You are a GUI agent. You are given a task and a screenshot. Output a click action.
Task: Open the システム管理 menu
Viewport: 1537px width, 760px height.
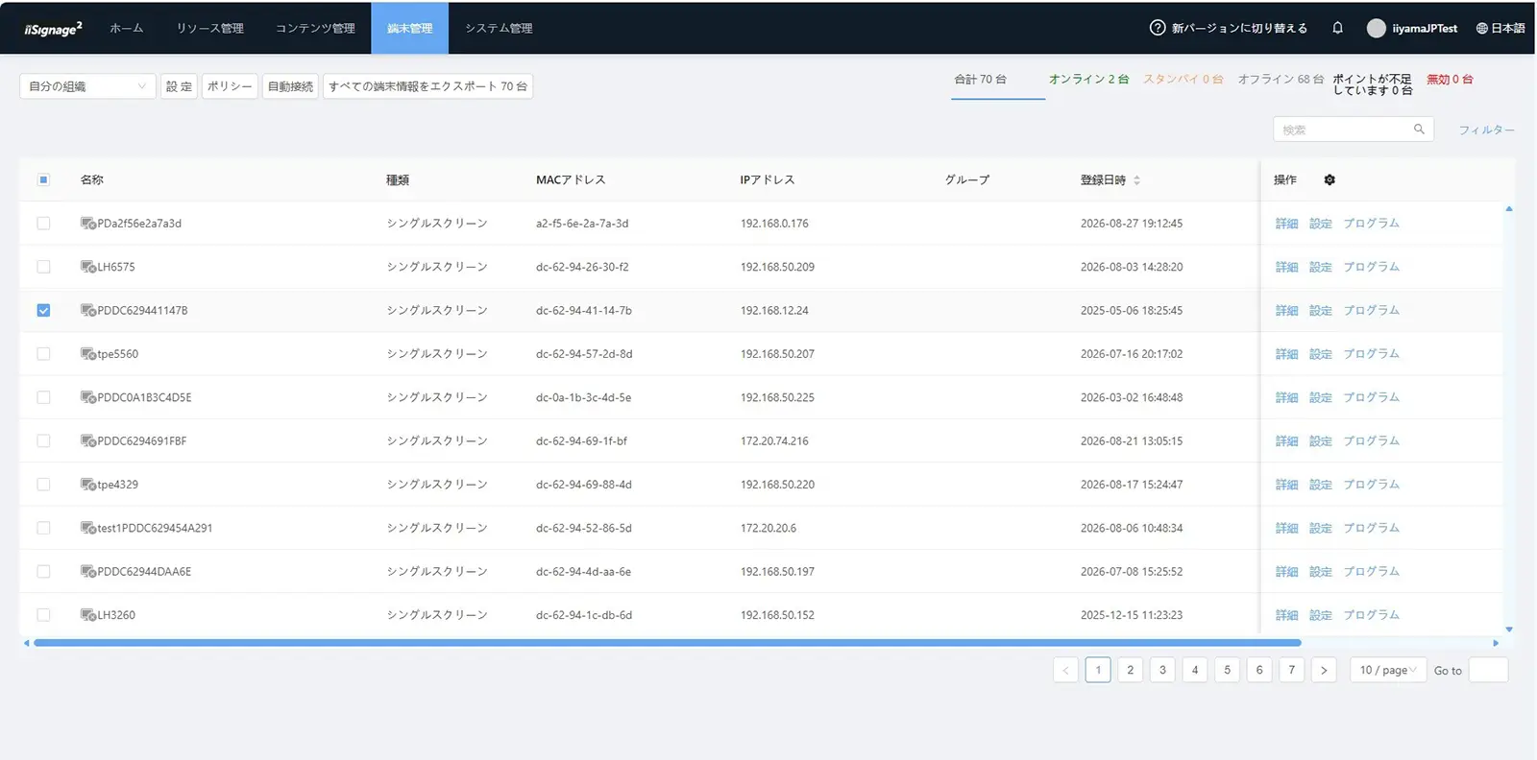pos(499,28)
